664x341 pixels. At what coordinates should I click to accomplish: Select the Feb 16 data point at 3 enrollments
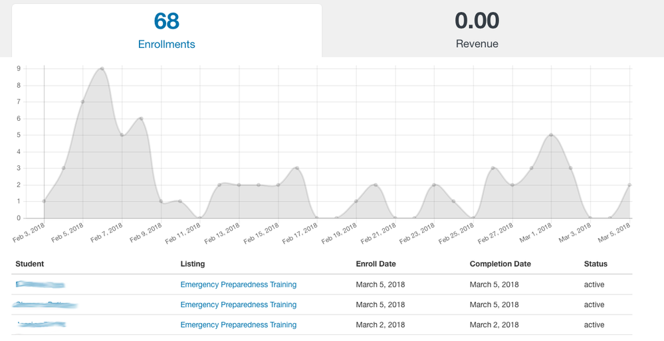coord(297,169)
